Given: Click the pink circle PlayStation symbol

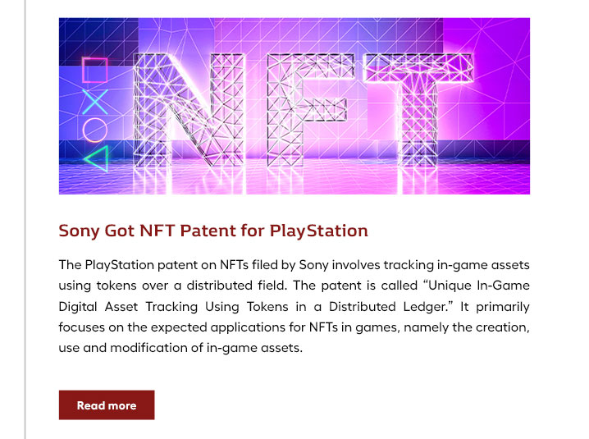Looking at the screenshot, I should [x=94, y=130].
